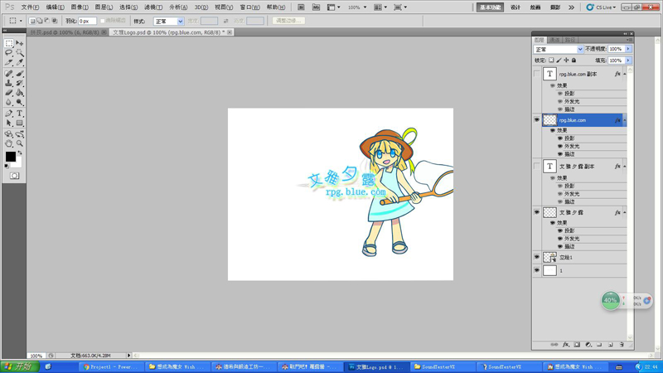Screen dimensions: 663x373
Task: Select the Rectangle shape tool
Action: [19, 123]
